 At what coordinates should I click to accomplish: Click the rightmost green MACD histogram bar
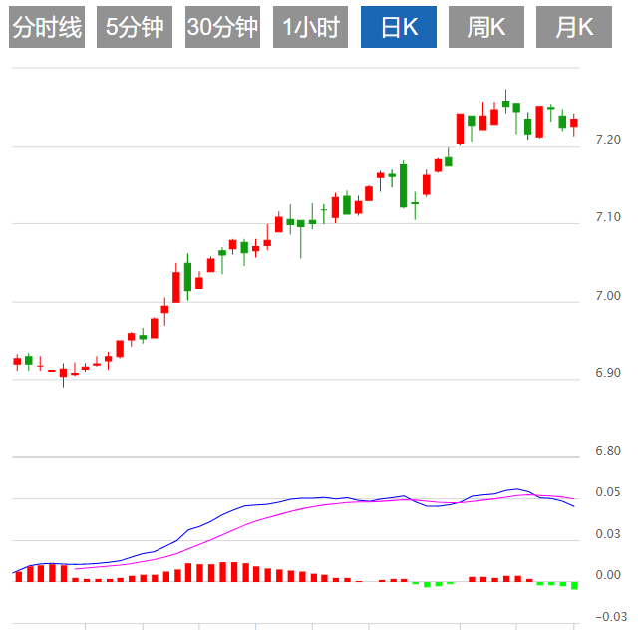[575, 585]
